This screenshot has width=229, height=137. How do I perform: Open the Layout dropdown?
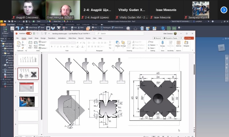point(43,42)
